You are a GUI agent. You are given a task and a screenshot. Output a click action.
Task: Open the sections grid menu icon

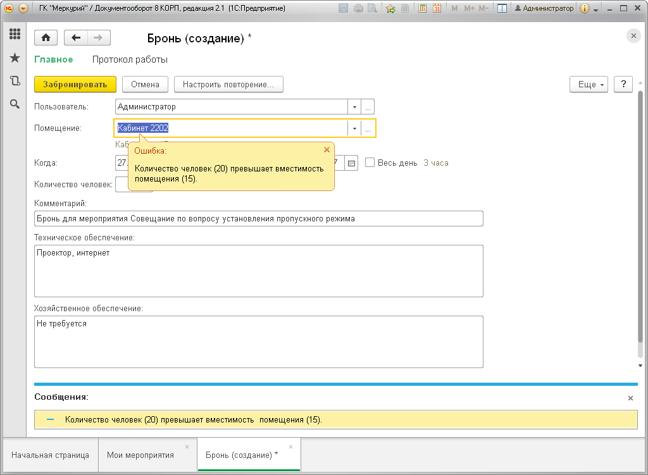point(15,34)
